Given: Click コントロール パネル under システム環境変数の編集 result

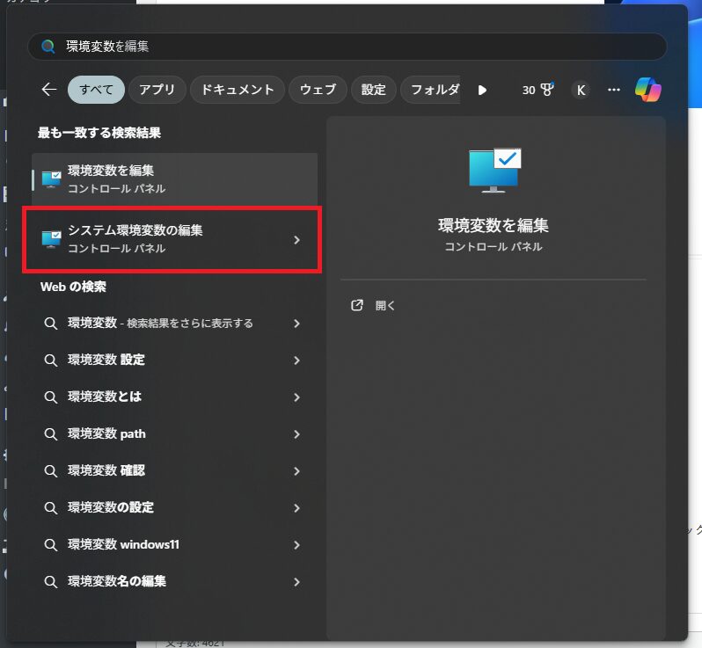Looking at the screenshot, I should point(116,248).
